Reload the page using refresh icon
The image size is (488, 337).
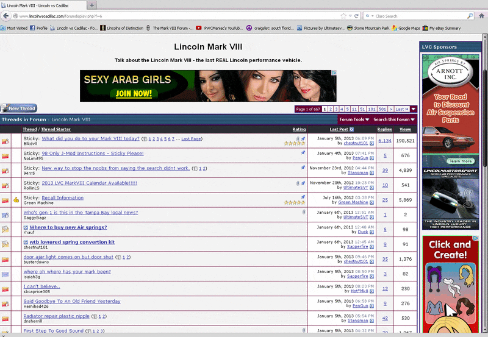pos(356,16)
